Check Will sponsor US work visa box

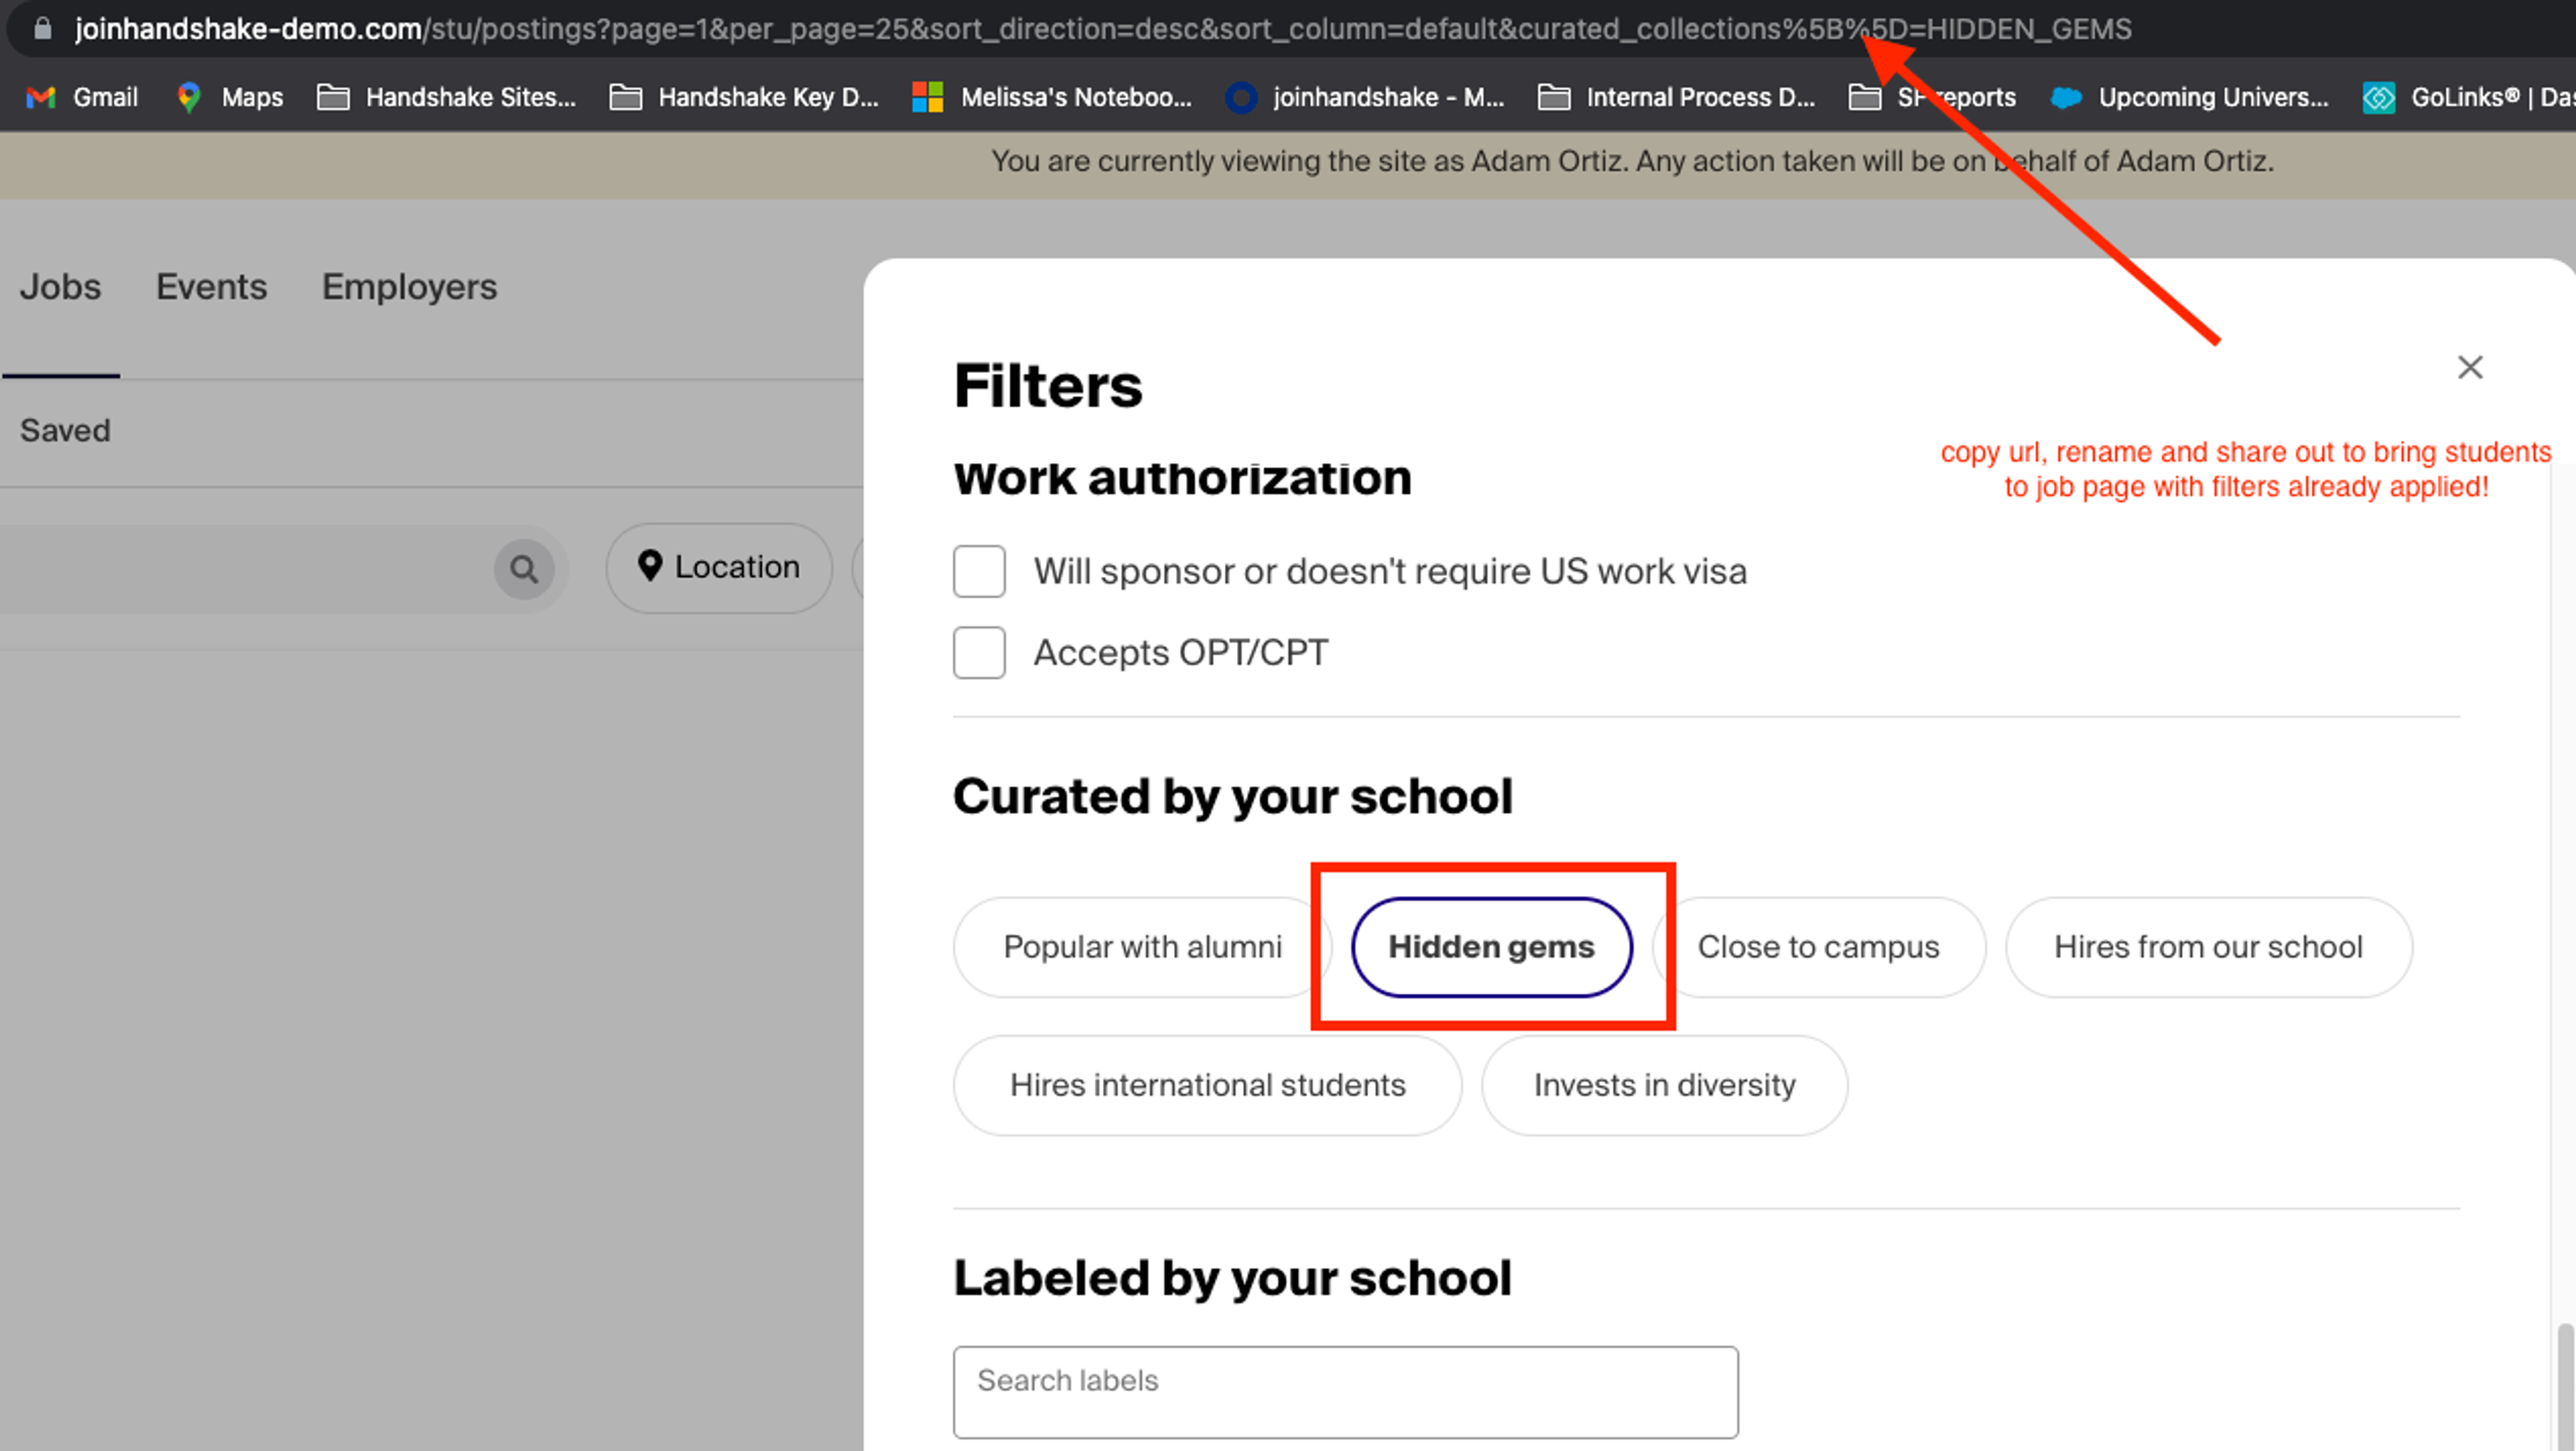979,571
